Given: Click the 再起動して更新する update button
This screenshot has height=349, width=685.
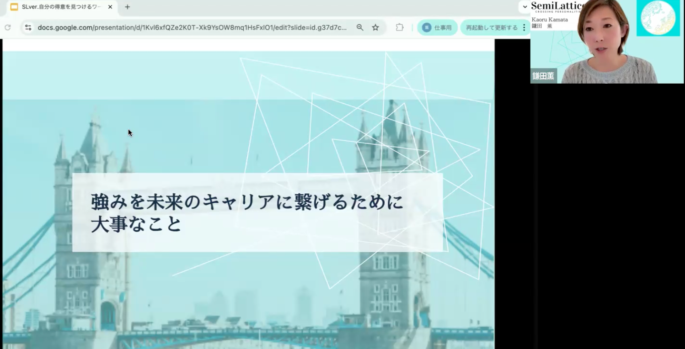Looking at the screenshot, I should click(492, 27).
